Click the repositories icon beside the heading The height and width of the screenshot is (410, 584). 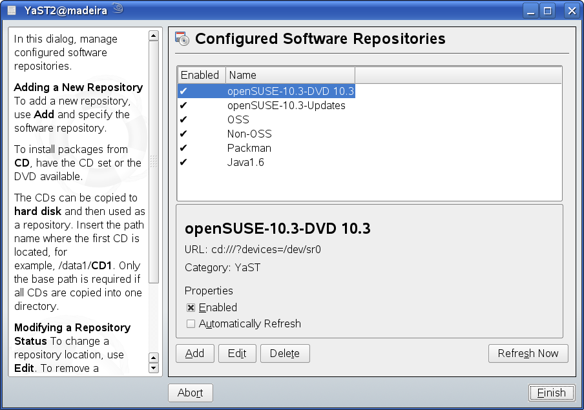coord(182,39)
